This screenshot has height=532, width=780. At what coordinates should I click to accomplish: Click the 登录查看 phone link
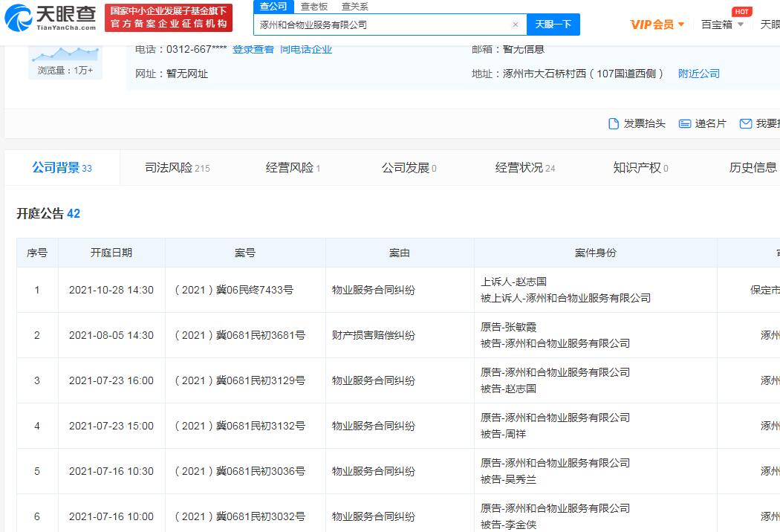pos(253,49)
